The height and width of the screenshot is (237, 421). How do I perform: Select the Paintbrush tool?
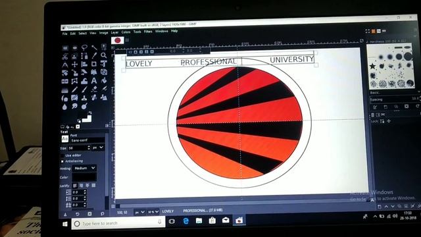coord(84,90)
